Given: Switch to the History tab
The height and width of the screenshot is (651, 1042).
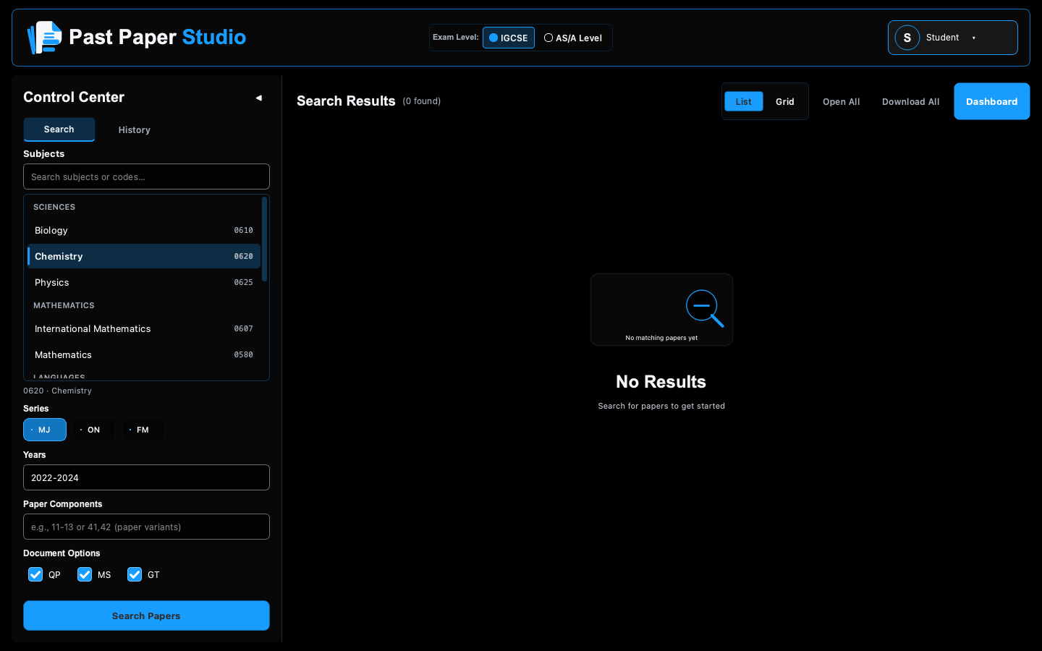Looking at the screenshot, I should (135, 130).
